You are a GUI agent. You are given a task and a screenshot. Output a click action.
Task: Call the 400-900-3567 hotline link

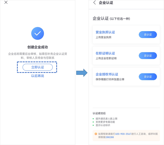coord(123,134)
